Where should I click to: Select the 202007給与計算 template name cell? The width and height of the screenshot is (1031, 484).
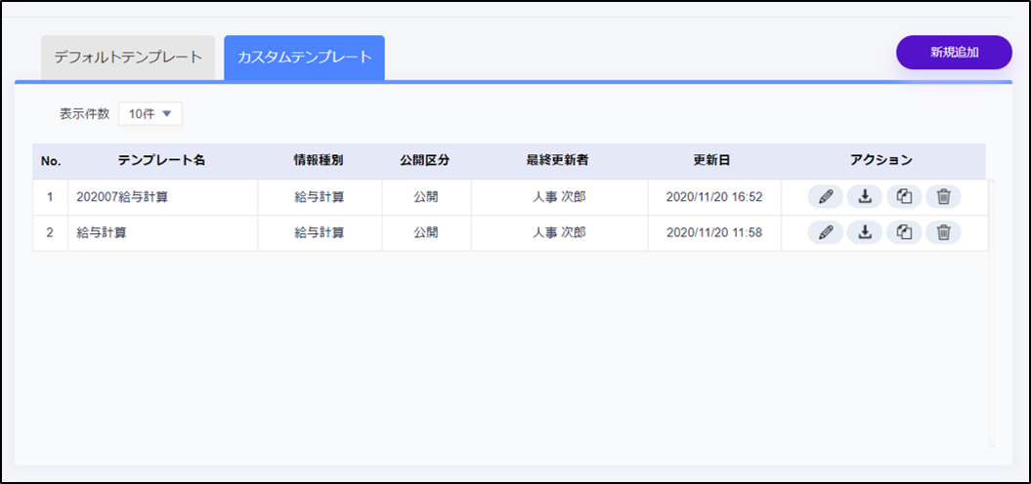[x=122, y=197]
